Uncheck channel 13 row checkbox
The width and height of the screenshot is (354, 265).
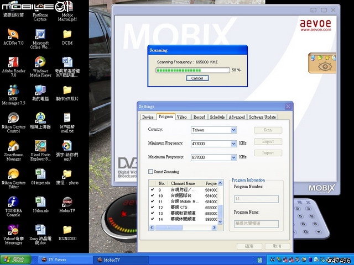pos(153,213)
